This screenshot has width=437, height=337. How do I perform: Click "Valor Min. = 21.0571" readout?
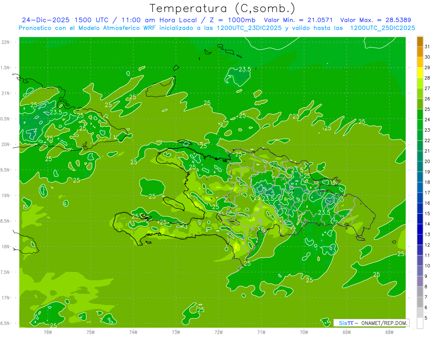(298, 20)
